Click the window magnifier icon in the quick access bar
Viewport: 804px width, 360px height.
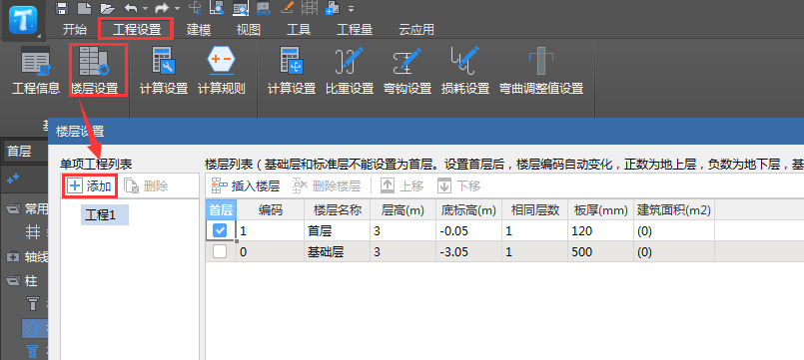241,8
